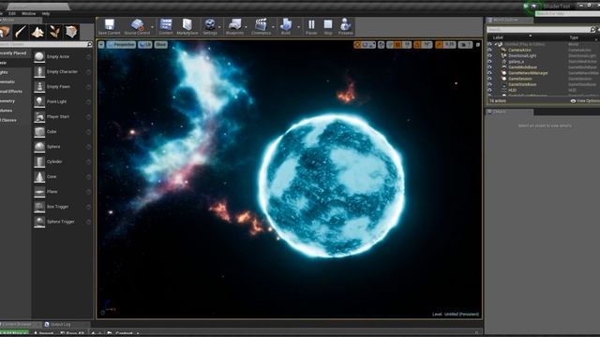Open the viewport options dropdown arrow

[x=101, y=45]
